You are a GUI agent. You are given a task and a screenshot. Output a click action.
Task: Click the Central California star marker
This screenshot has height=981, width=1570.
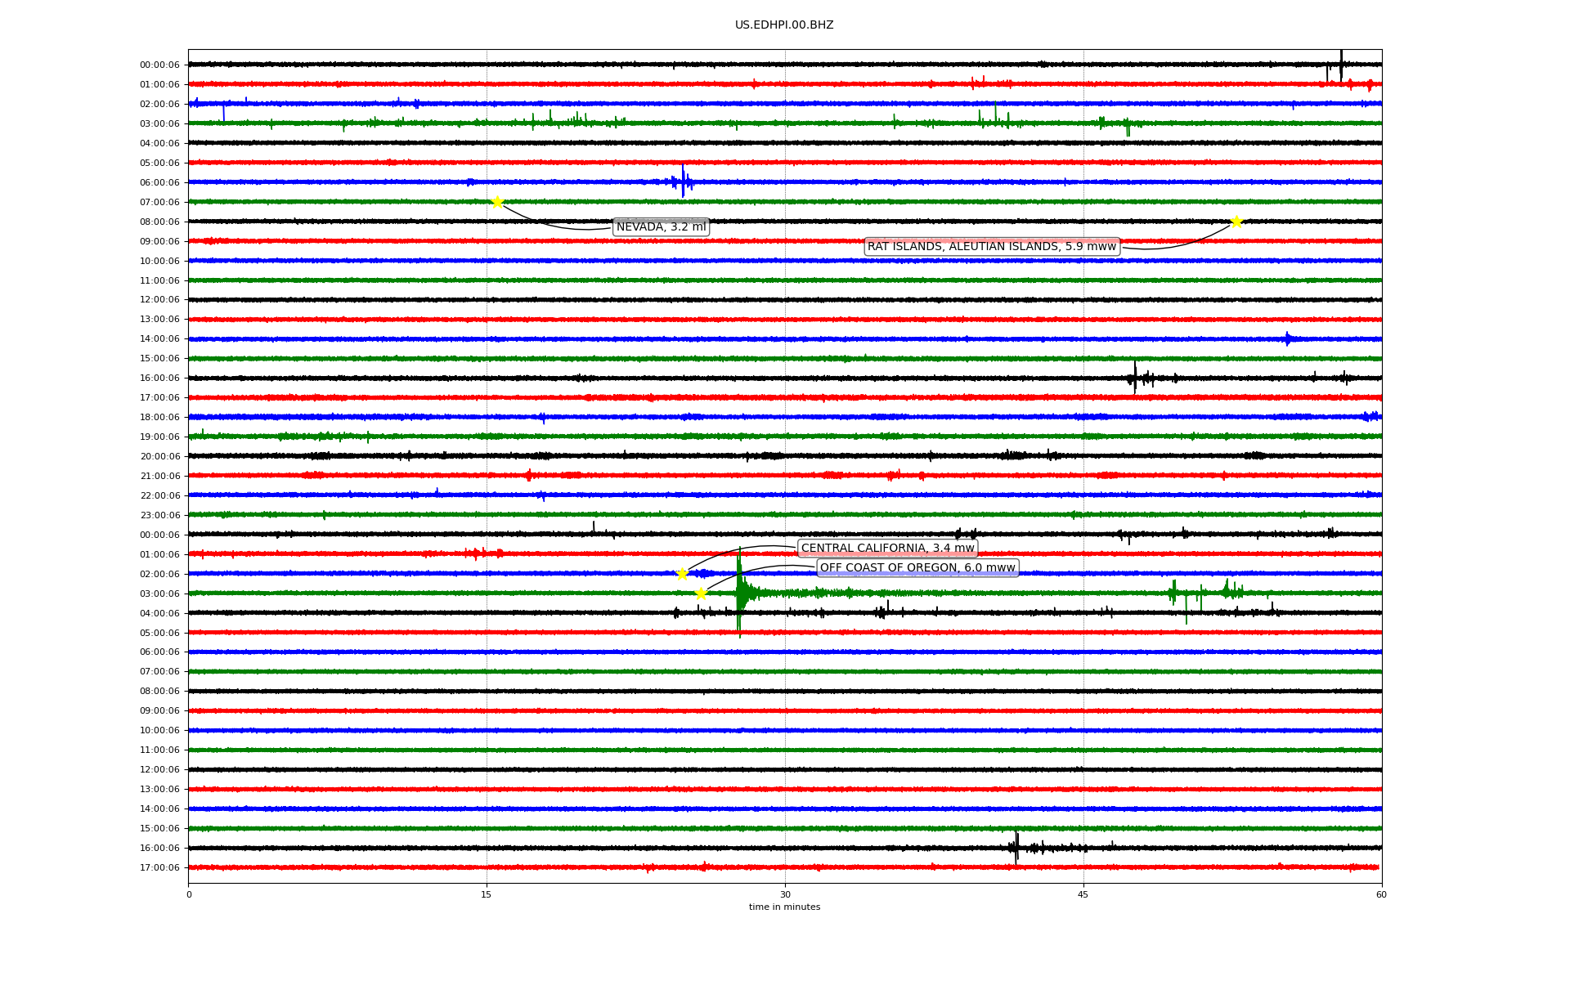tap(682, 574)
